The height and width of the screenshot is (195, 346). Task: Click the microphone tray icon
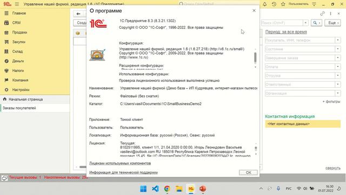pos(278,188)
